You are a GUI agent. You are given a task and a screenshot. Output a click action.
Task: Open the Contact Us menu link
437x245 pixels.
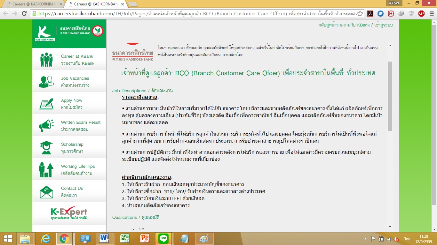point(72,192)
